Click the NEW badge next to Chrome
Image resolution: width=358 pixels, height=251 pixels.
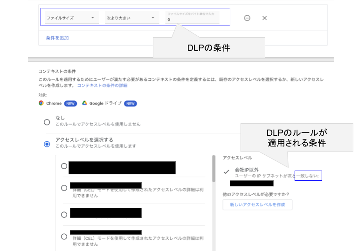pos(70,103)
